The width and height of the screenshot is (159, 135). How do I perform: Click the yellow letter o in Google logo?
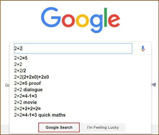[x=82, y=21]
